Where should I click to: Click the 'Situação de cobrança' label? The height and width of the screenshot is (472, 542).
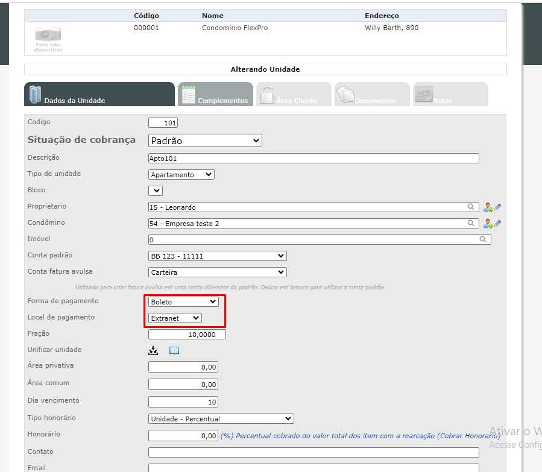point(81,140)
